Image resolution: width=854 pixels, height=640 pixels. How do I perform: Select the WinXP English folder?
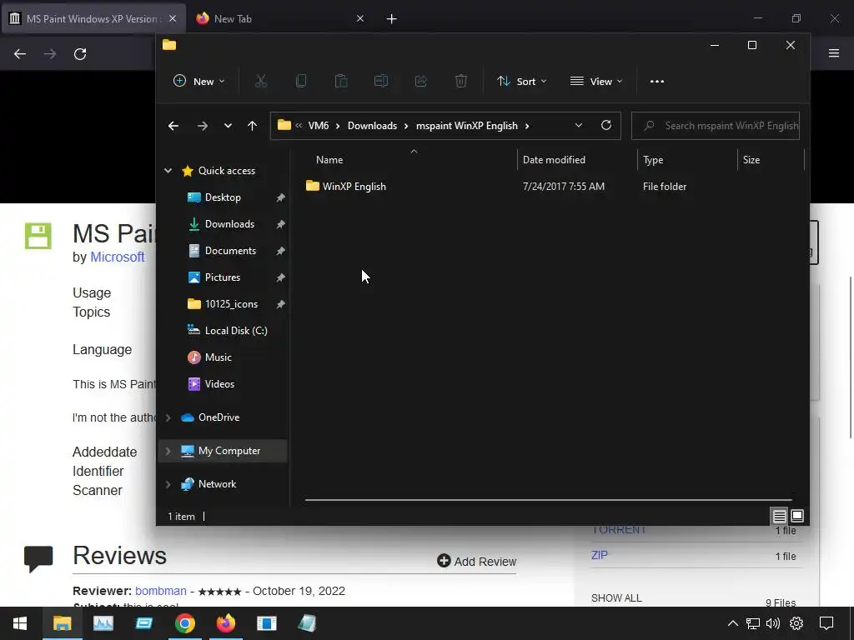coord(354,186)
